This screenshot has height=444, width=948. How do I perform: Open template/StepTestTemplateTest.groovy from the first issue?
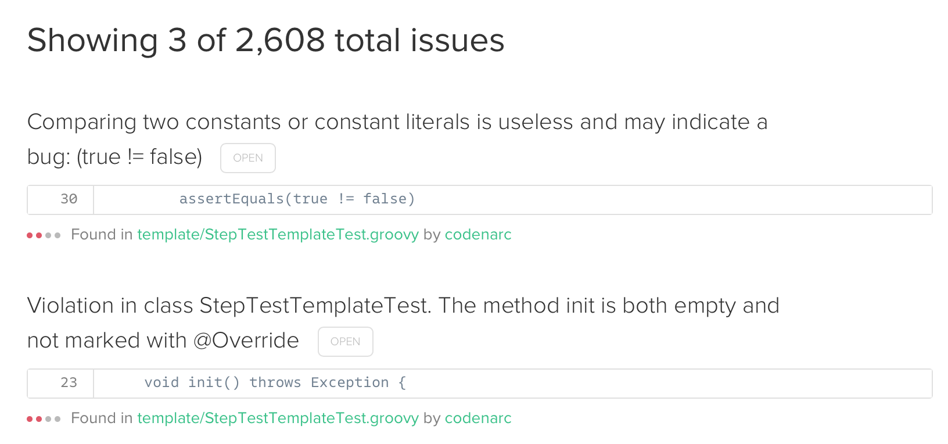click(x=278, y=235)
